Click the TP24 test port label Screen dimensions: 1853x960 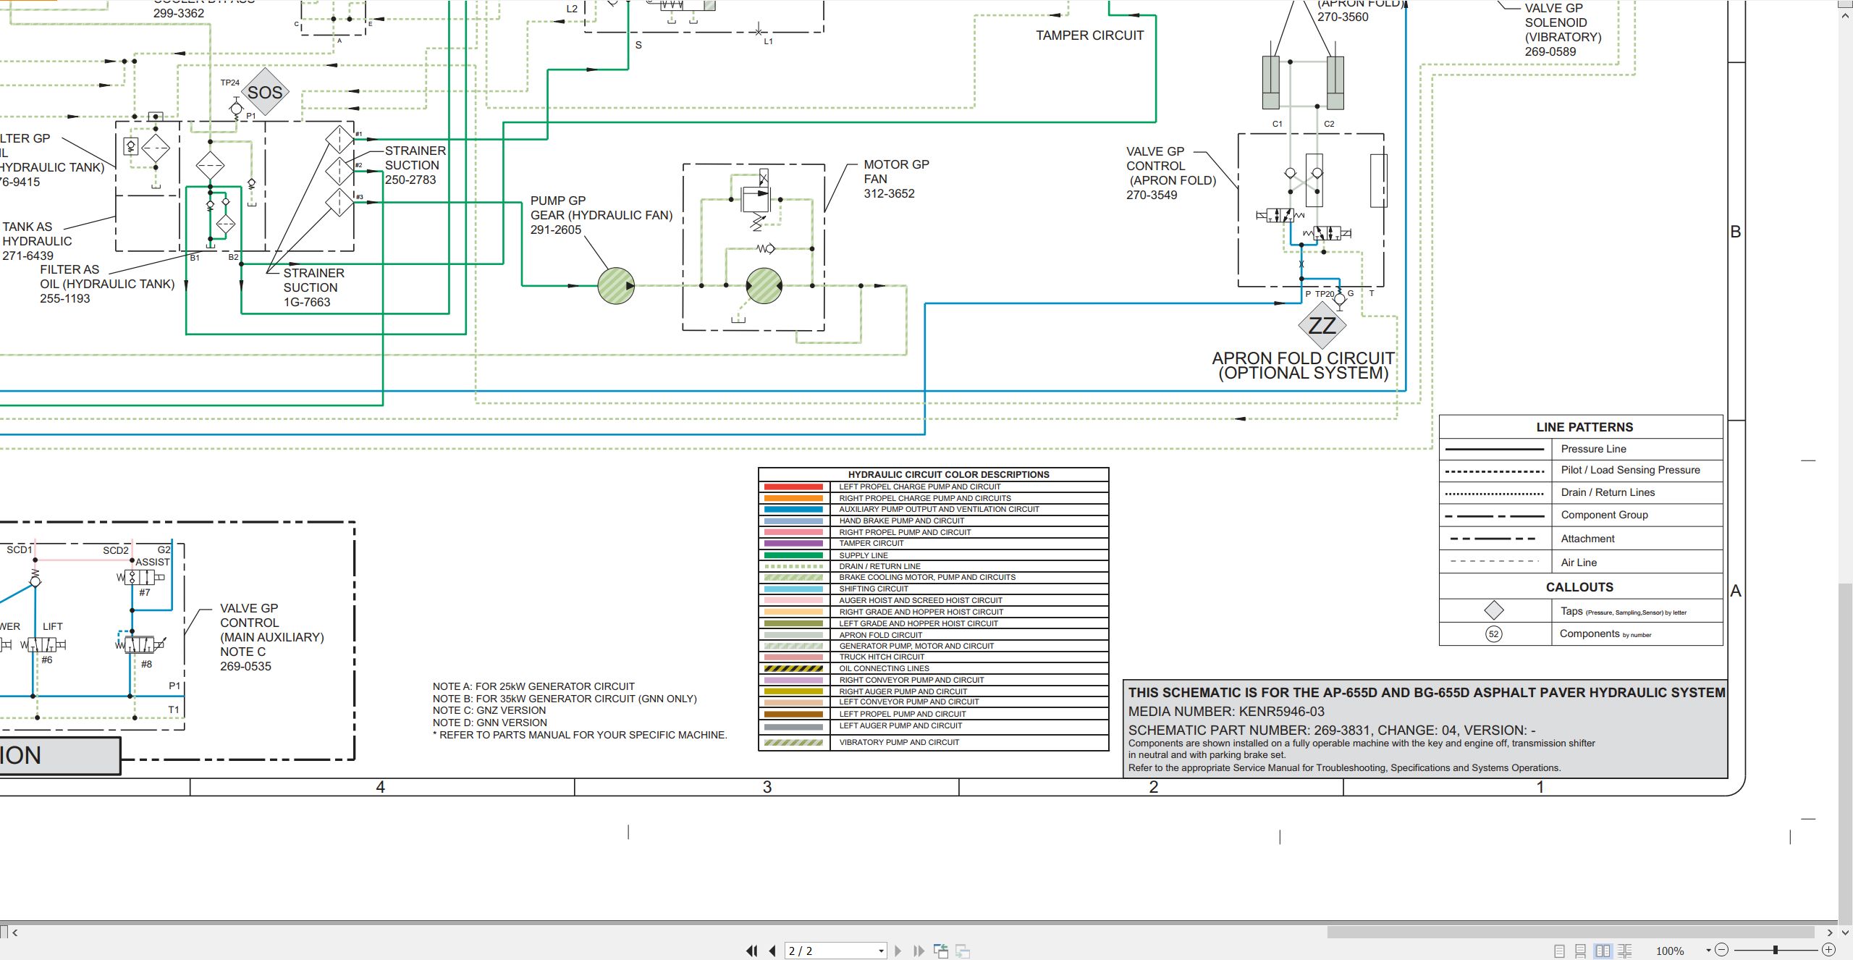tap(229, 83)
